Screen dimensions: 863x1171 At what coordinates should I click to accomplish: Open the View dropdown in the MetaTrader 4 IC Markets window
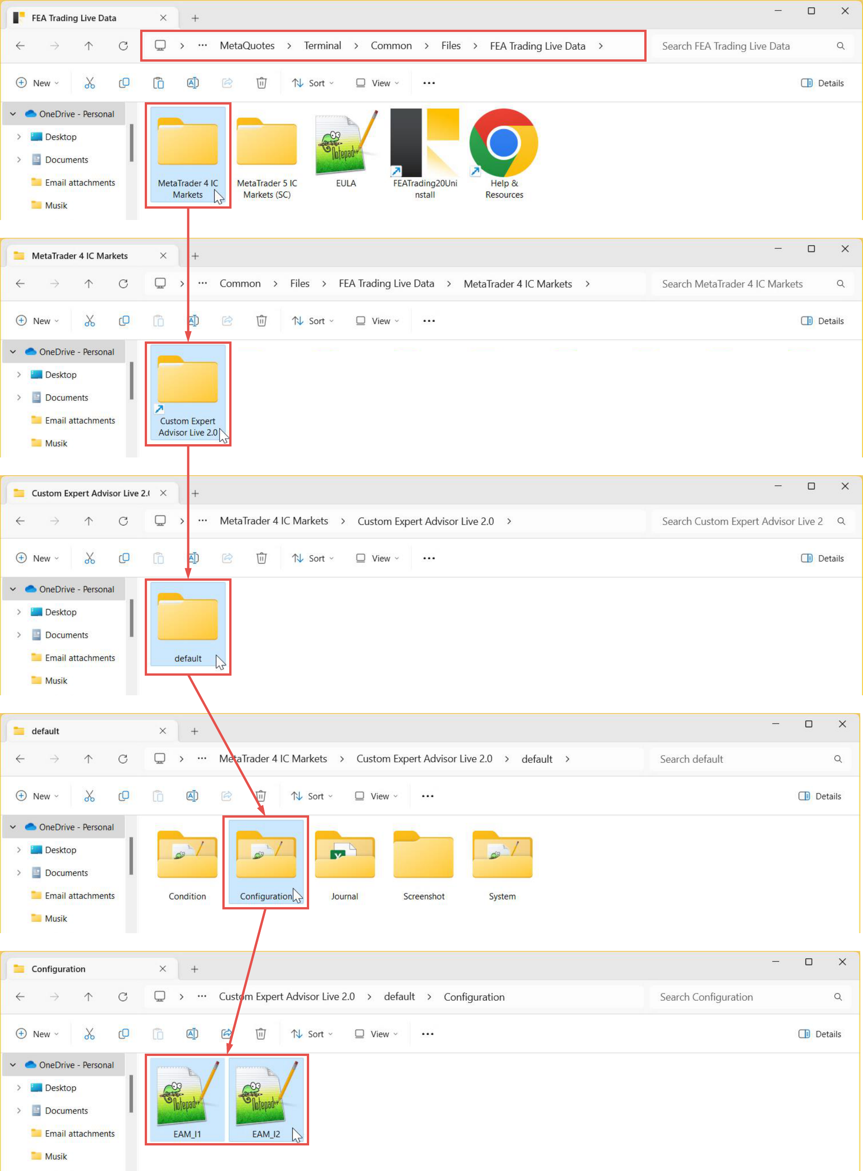pos(377,320)
